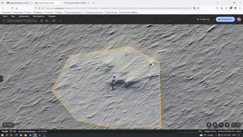The width and height of the screenshot is (243, 137).
Task: Select the measure distance ruler tool
Action: (x=54, y=21)
